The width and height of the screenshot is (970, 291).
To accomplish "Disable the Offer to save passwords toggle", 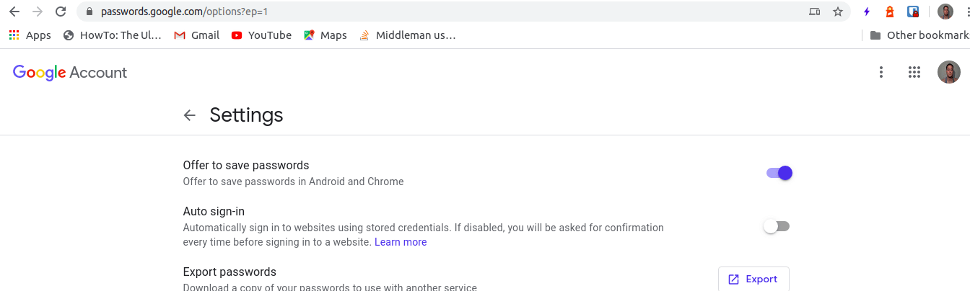I will (x=779, y=173).
